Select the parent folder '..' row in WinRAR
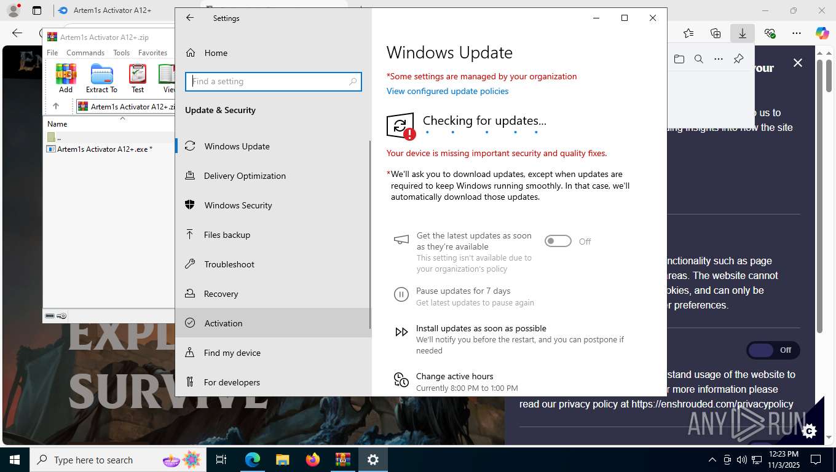The height and width of the screenshot is (472, 836). pos(109,138)
